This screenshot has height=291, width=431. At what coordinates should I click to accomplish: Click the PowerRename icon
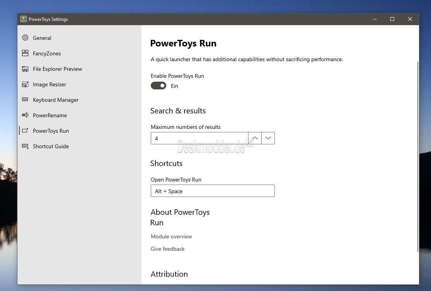25,115
